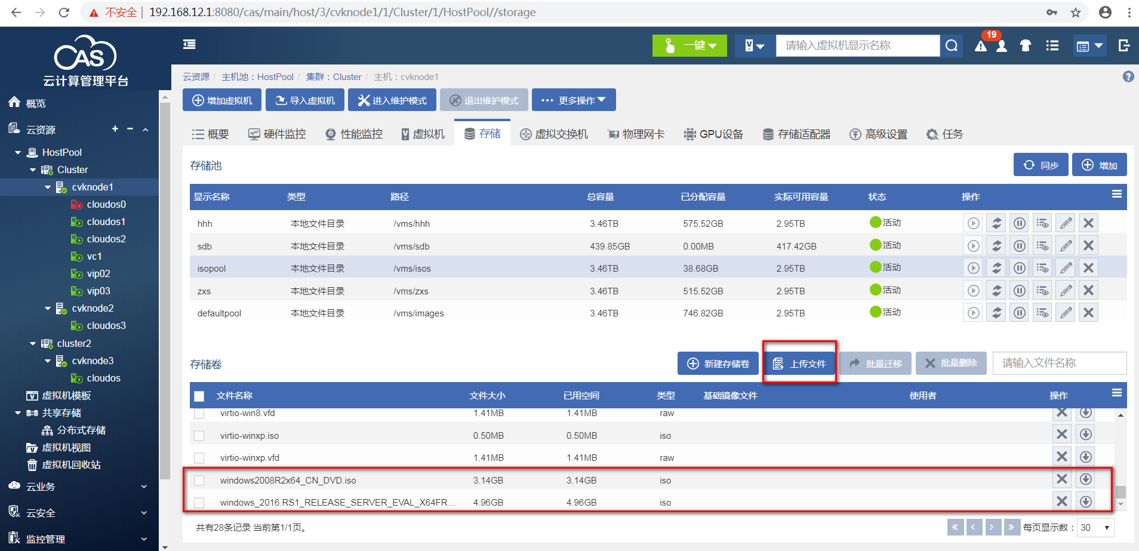Check the virtio-winxp.iso checkbox
Screen dimensions: 1139x551
(x=199, y=436)
